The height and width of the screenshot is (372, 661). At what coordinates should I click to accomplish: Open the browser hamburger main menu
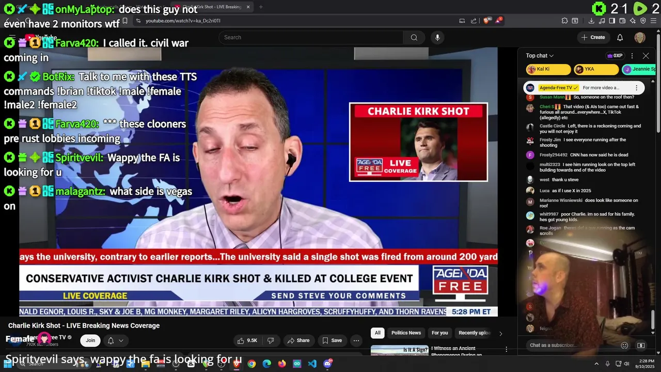(x=654, y=21)
